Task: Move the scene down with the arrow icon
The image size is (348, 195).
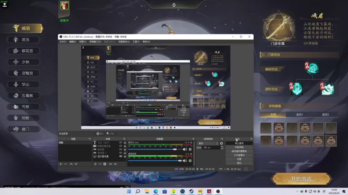Action: [x=76, y=164]
